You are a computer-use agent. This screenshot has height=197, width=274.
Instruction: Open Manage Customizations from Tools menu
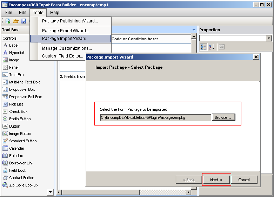coord(67,48)
